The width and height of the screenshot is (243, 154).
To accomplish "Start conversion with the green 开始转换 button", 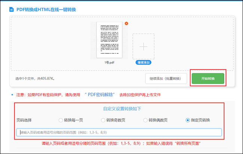I will click(208, 79).
